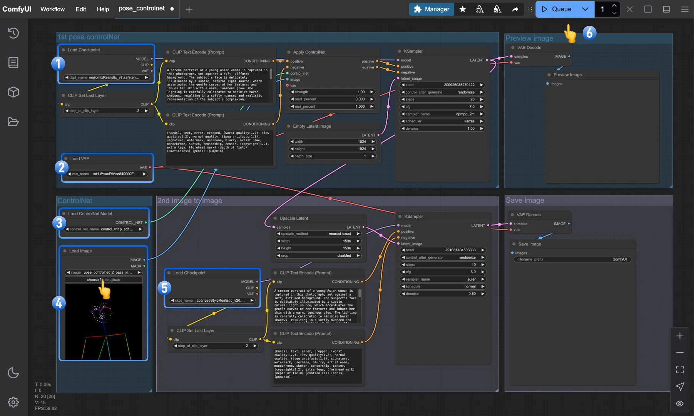Star the current workflow as favorite
This screenshot has width=694, height=416.
click(x=463, y=9)
